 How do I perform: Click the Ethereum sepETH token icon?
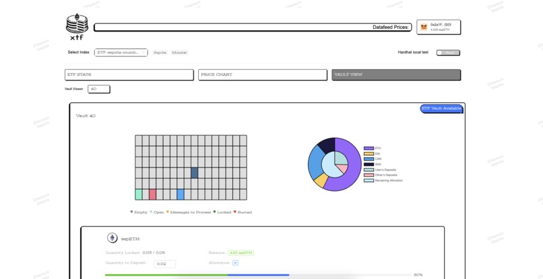pos(112,237)
